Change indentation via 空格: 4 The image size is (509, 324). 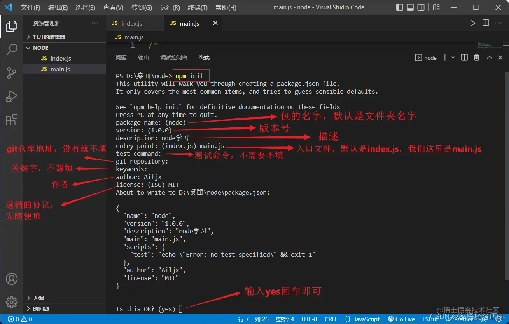[x=285, y=319]
